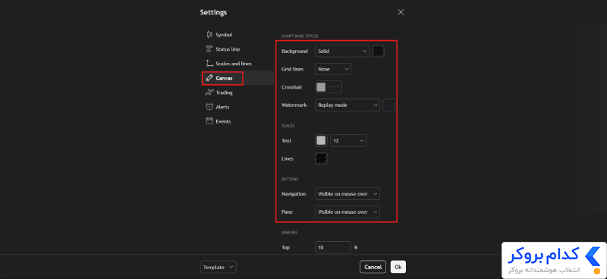Open the scales Text size dropdown showing 12
Viewport: 607px width, 279px height.
[348, 141]
